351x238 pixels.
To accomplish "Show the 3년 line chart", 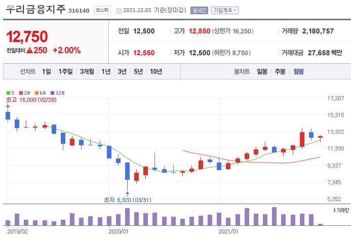I will coord(122,71).
